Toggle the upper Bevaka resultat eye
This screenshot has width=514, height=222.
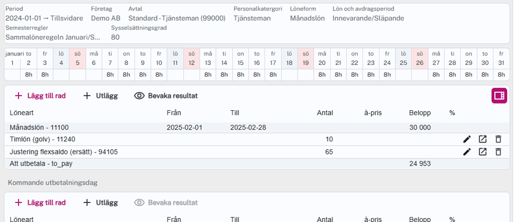[x=166, y=96]
